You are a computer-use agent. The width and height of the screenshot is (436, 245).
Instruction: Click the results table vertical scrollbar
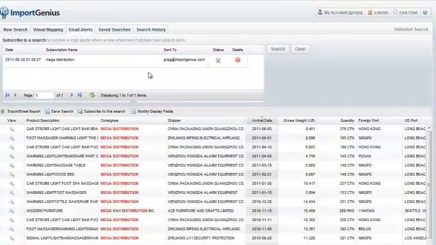(429, 184)
